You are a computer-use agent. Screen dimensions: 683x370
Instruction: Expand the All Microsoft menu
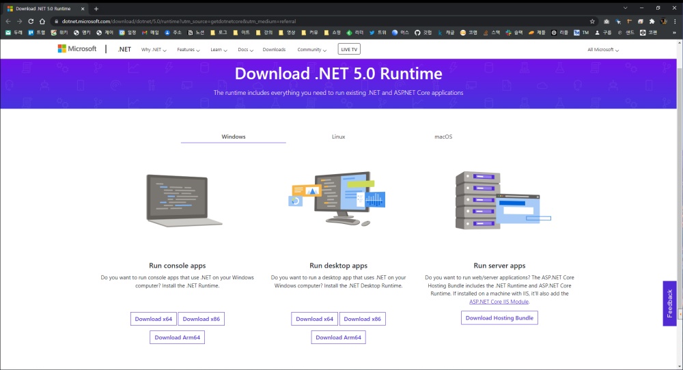click(x=603, y=50)
